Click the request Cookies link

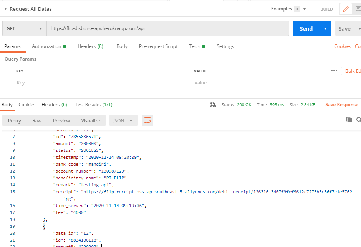coord(342,46)
